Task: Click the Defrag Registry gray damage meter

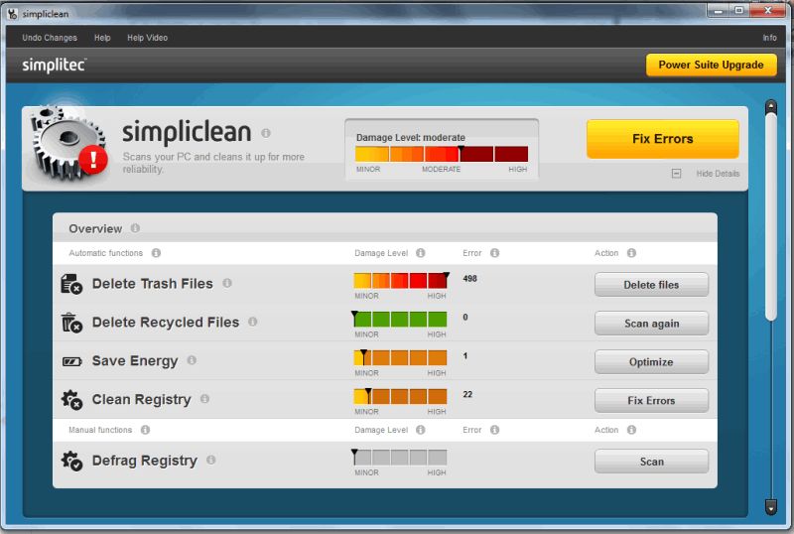Action: [400, 457]
